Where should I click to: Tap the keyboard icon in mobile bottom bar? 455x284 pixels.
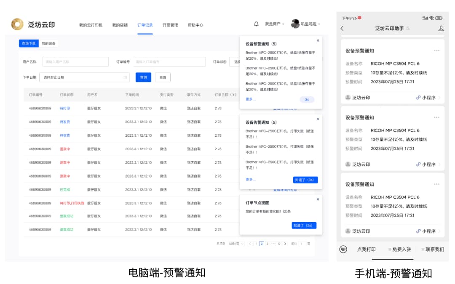click(343, 249)
